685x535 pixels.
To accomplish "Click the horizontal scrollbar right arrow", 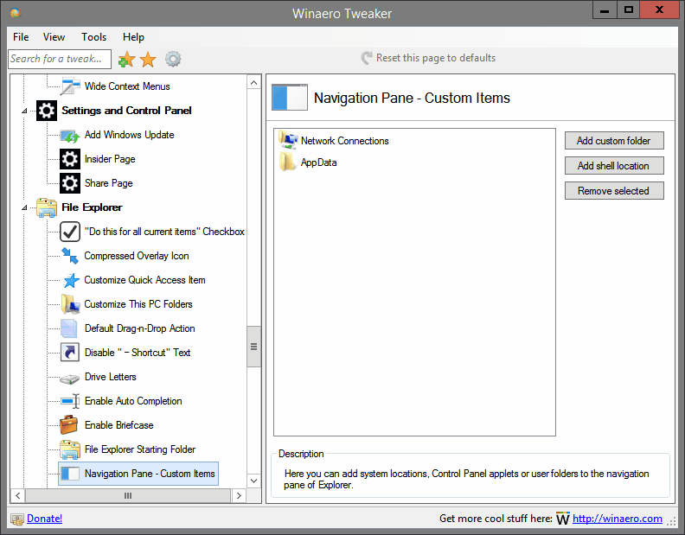I will [x=239, y=496].
